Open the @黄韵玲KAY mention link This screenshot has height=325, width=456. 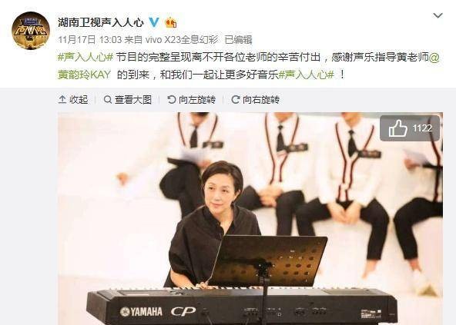(x=249, y=66)
